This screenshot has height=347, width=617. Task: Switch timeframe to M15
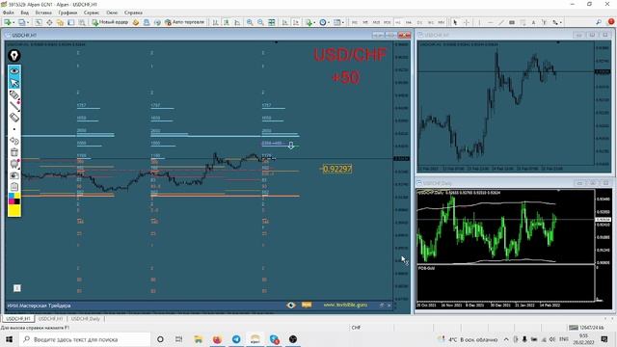click(376, 22)
